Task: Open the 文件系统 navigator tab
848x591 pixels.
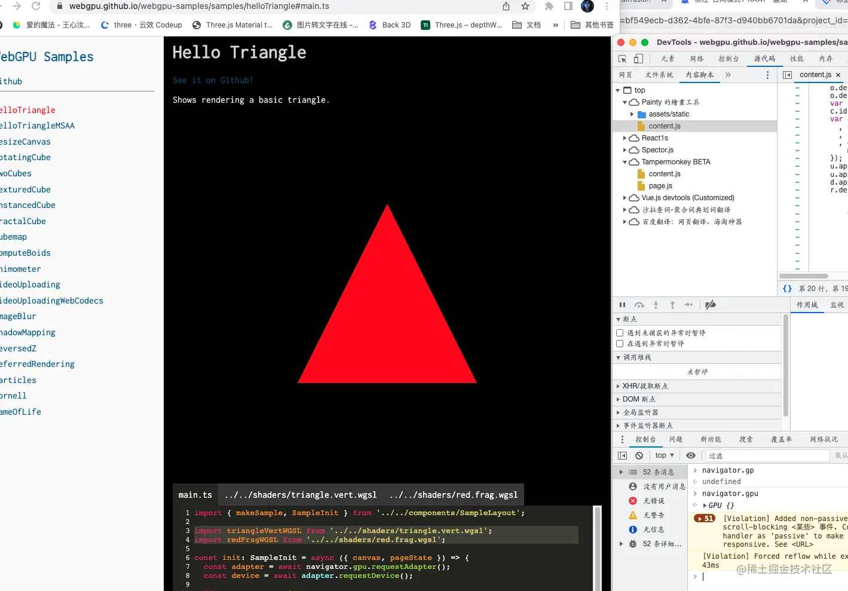Action: [659, 75]
